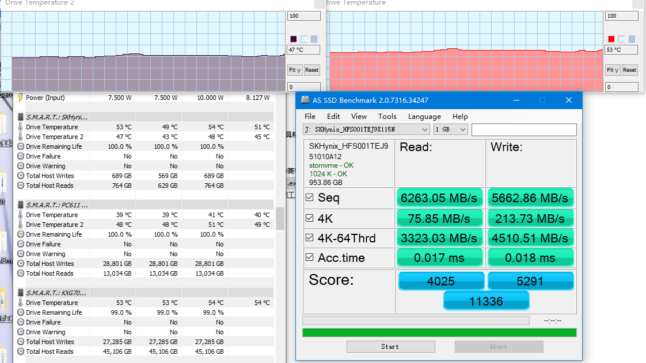Click thermometer icon for SKHynix Drive Temperature 53 °C row
Image resolution: width=646 pixels, height=363 pixels.
pyautogui.click(x=21, y=126)
